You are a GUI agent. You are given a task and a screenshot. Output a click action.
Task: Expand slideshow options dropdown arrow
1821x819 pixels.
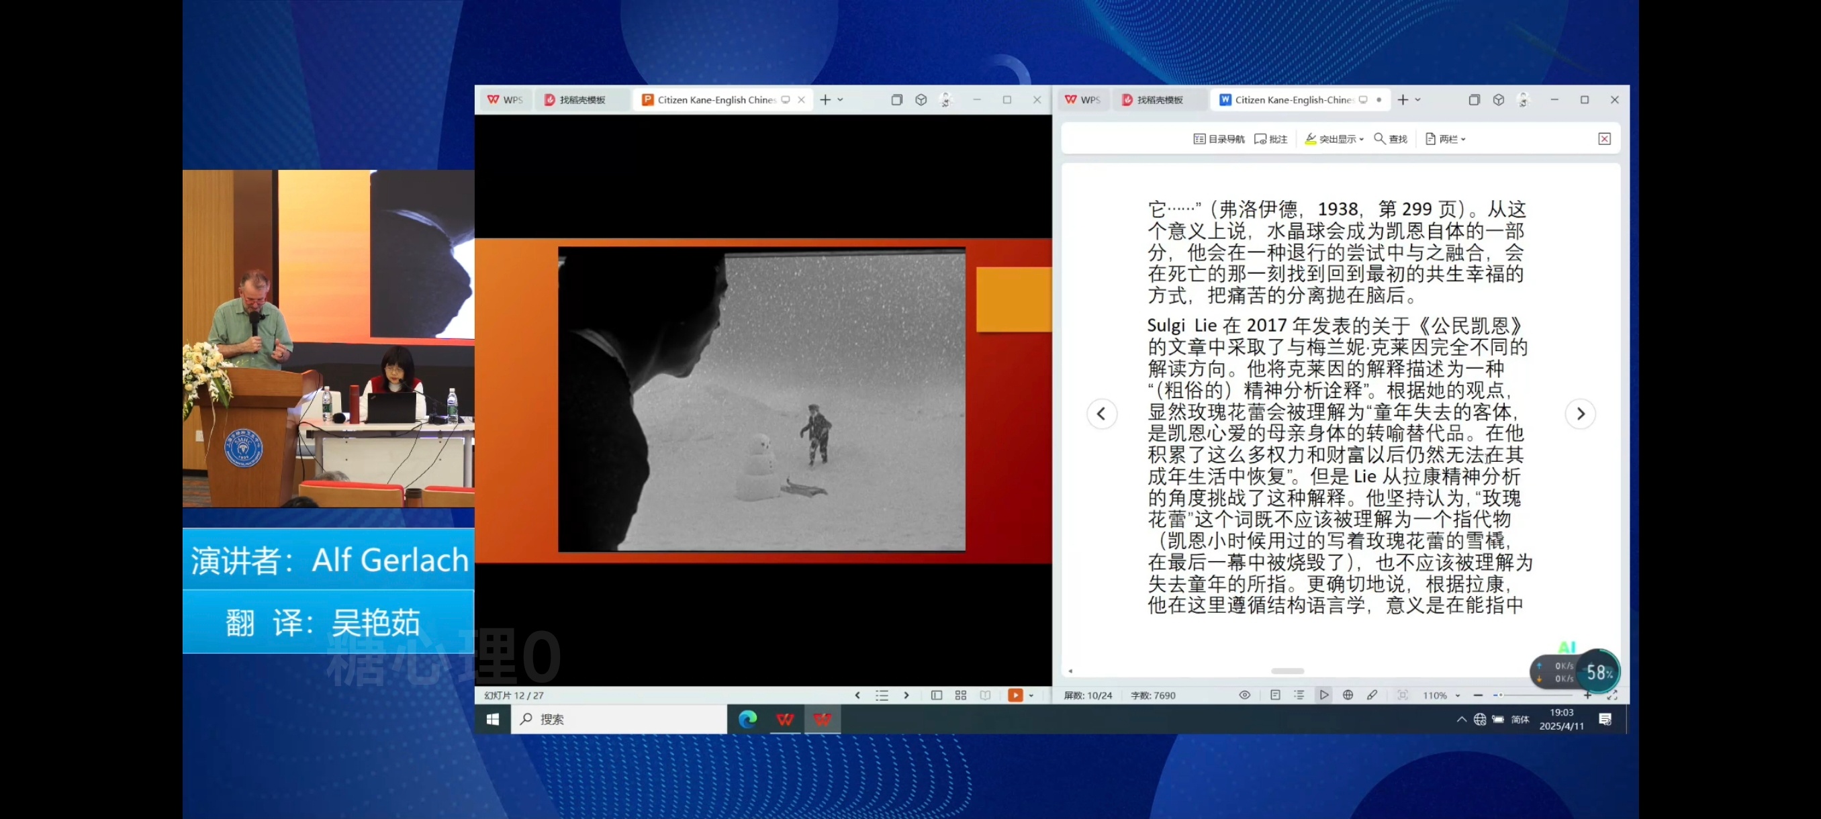point(1031,695)
